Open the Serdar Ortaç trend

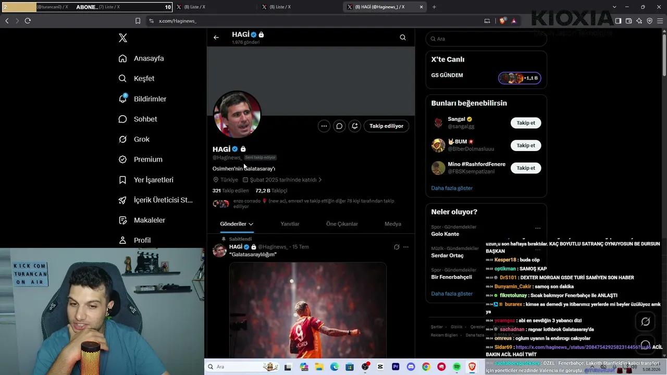point(447,255)
